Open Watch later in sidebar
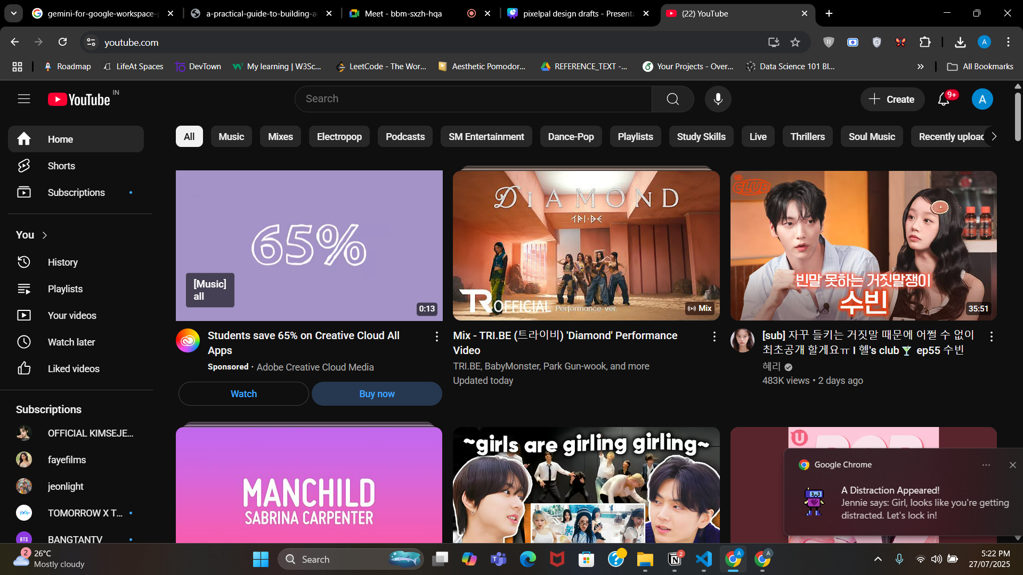 [71, 342]
